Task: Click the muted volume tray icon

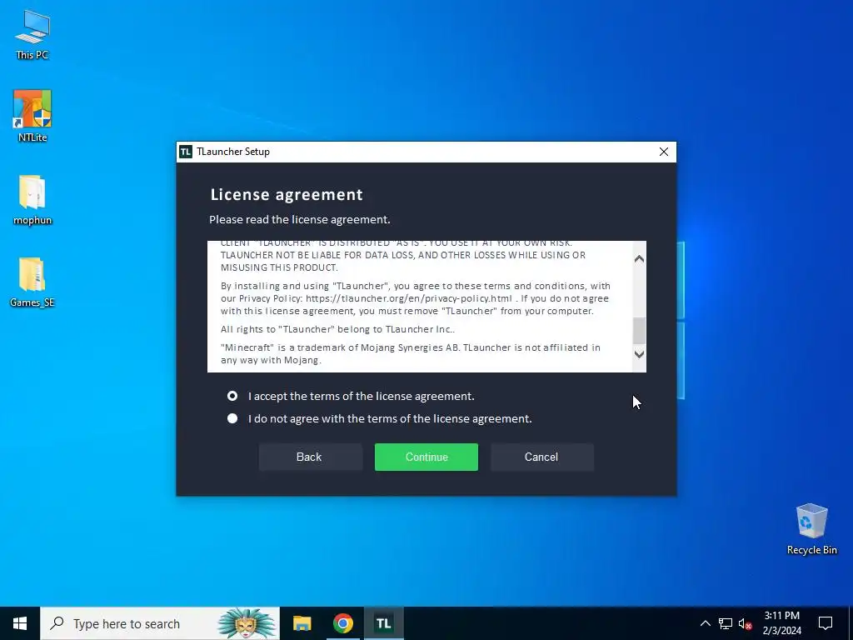Action: 745,623
